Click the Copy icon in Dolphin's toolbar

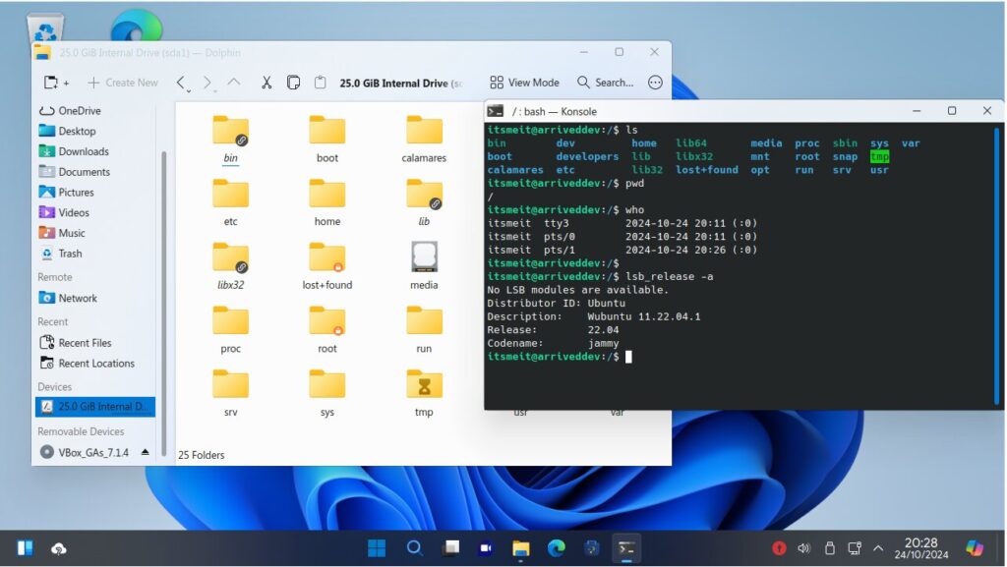[x=293, y=83]
